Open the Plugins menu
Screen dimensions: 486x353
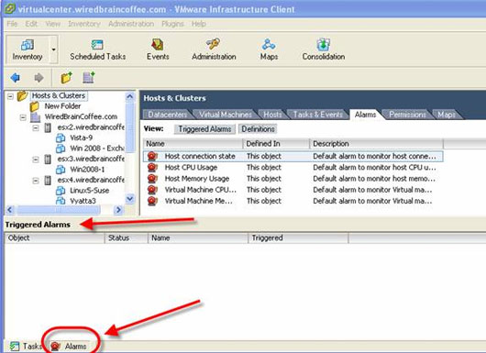click(172, 24)
